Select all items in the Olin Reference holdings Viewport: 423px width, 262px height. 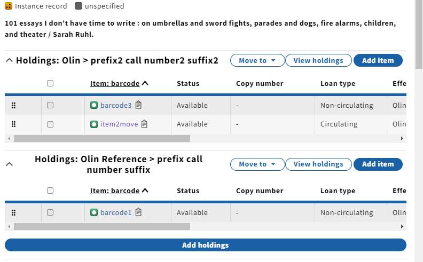click(50, 190)
